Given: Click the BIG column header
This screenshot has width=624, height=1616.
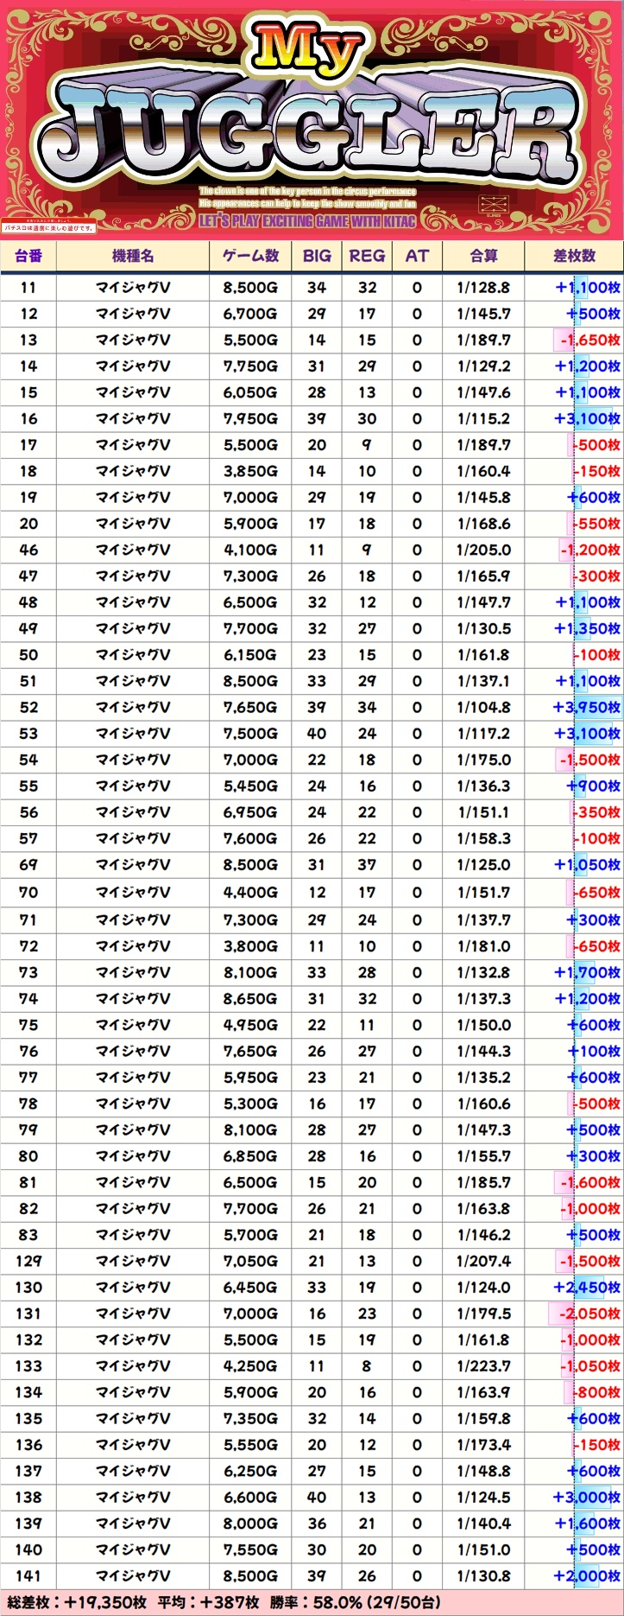Looking at the screenshot, I should click(x=317, y=256).
